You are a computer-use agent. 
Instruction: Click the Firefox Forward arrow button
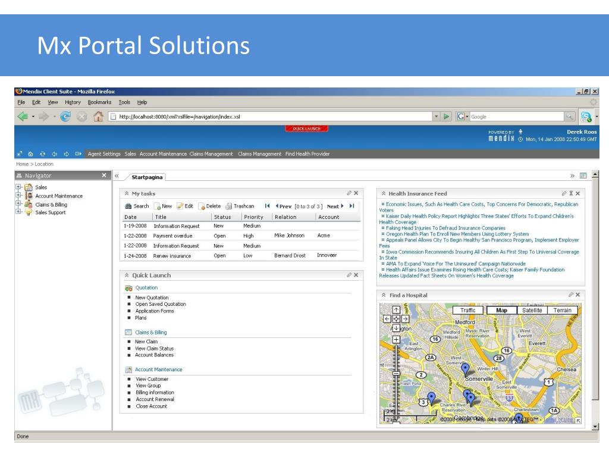coord(43,116)
